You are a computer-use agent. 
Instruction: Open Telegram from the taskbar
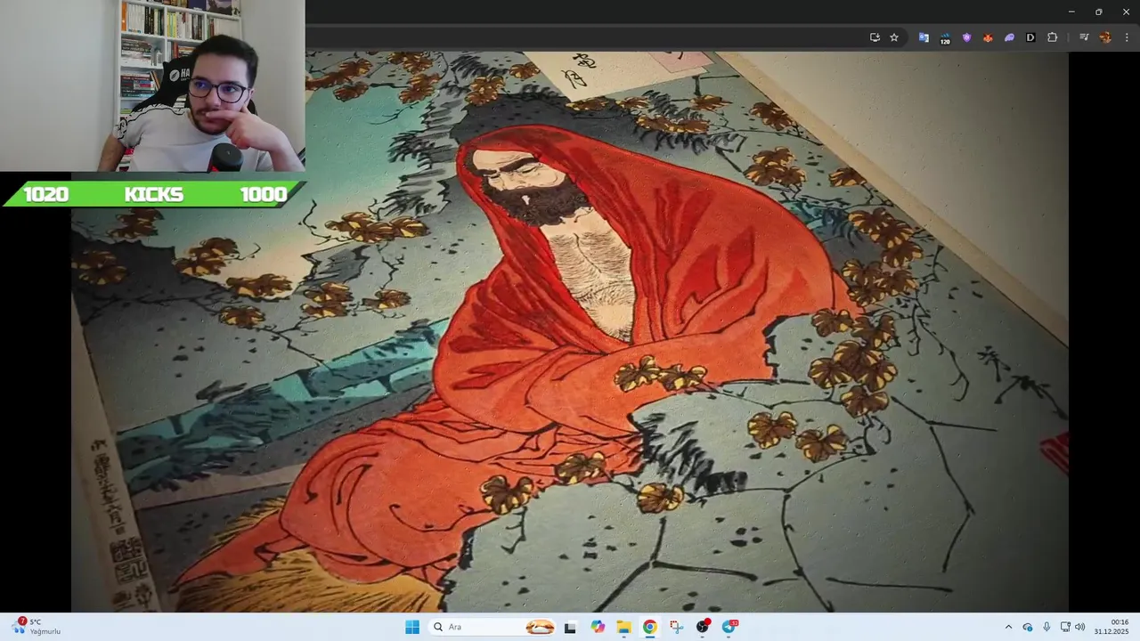click(729, 627)
